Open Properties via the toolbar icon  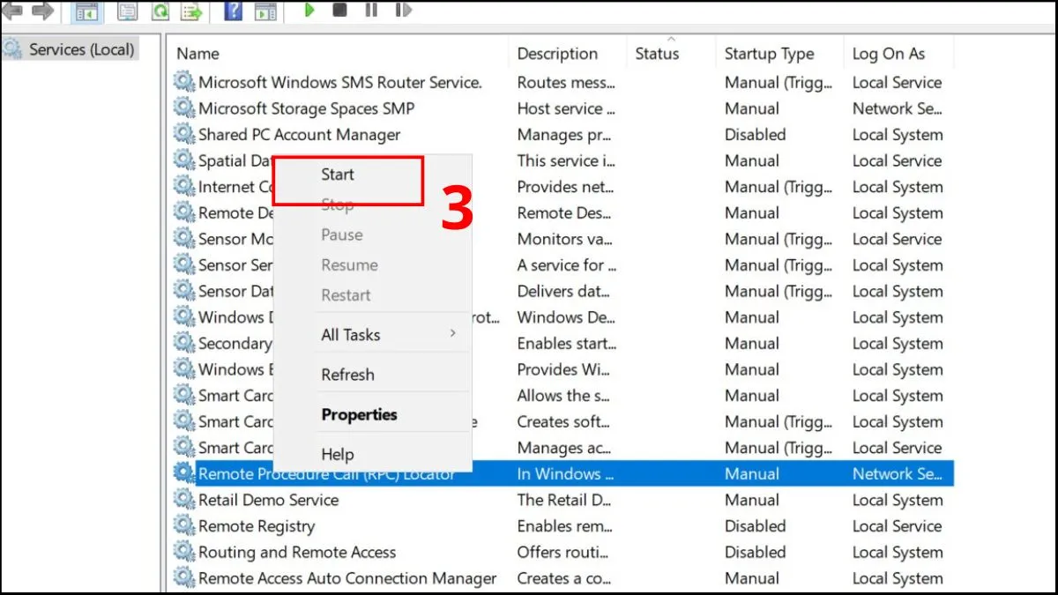point(128,11)
